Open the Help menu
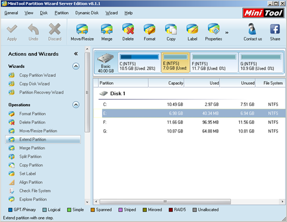 128,13
